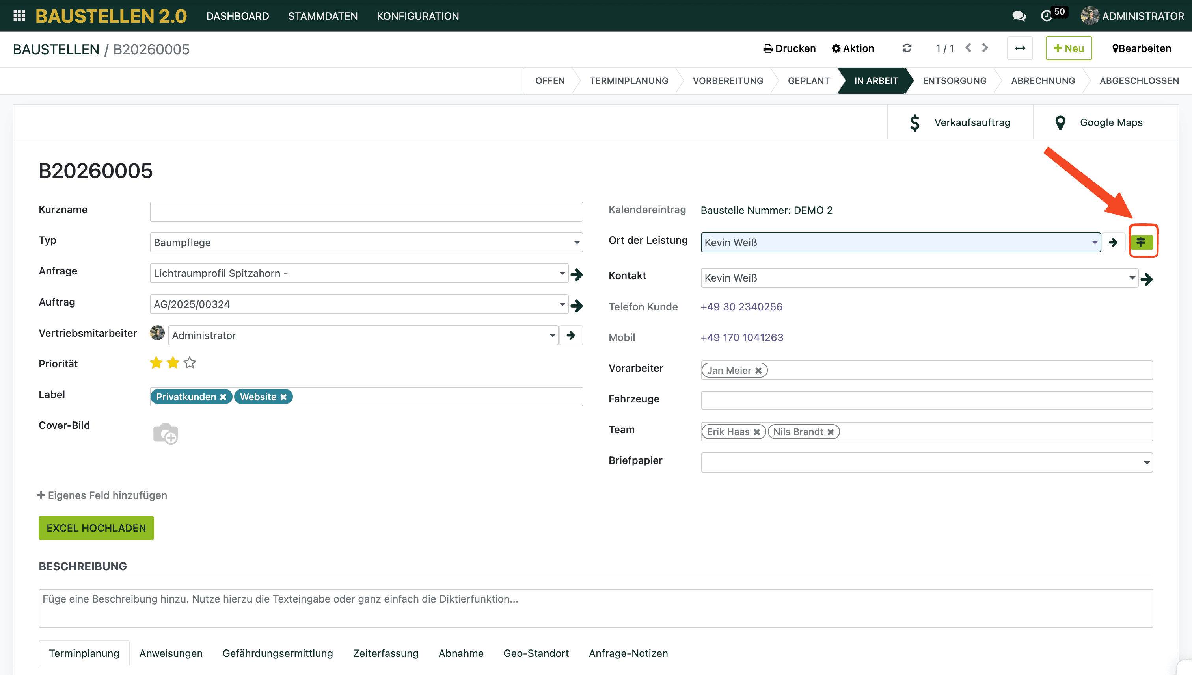Viewport: 1192px width, 675px height.
Task: Open the chat messages icon
Action: point(1019,16)
